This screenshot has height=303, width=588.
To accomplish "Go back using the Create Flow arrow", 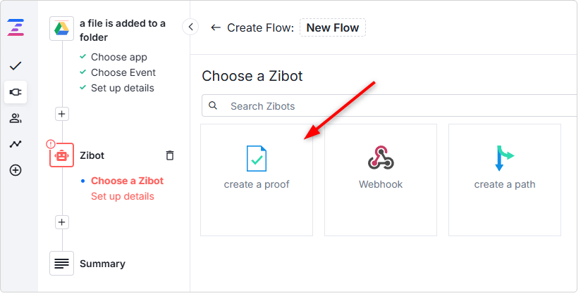I will click(216, 27).
